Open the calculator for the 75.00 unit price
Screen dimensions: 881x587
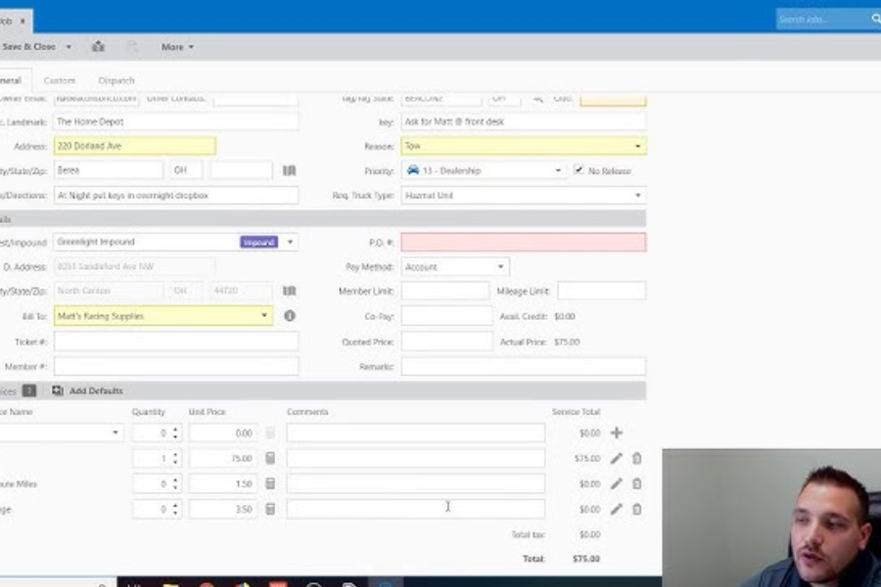[270, 459]
